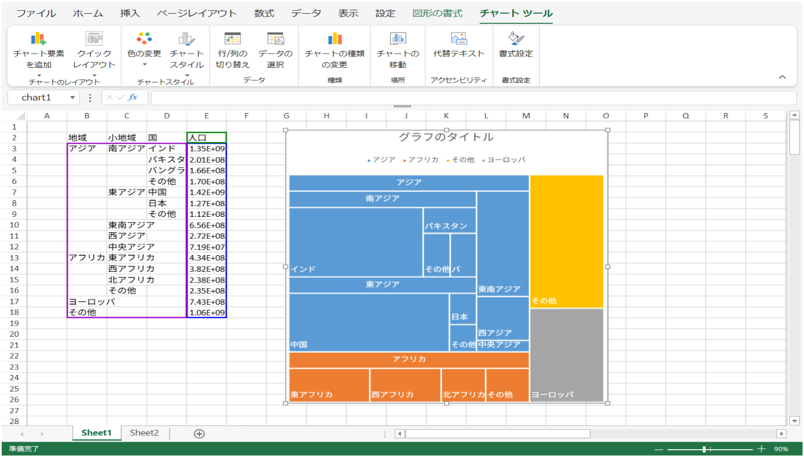Select the yellow その他 treemap block
This screenshot has width=804, height=456.
pyautogui.click(x=566, y=240)
